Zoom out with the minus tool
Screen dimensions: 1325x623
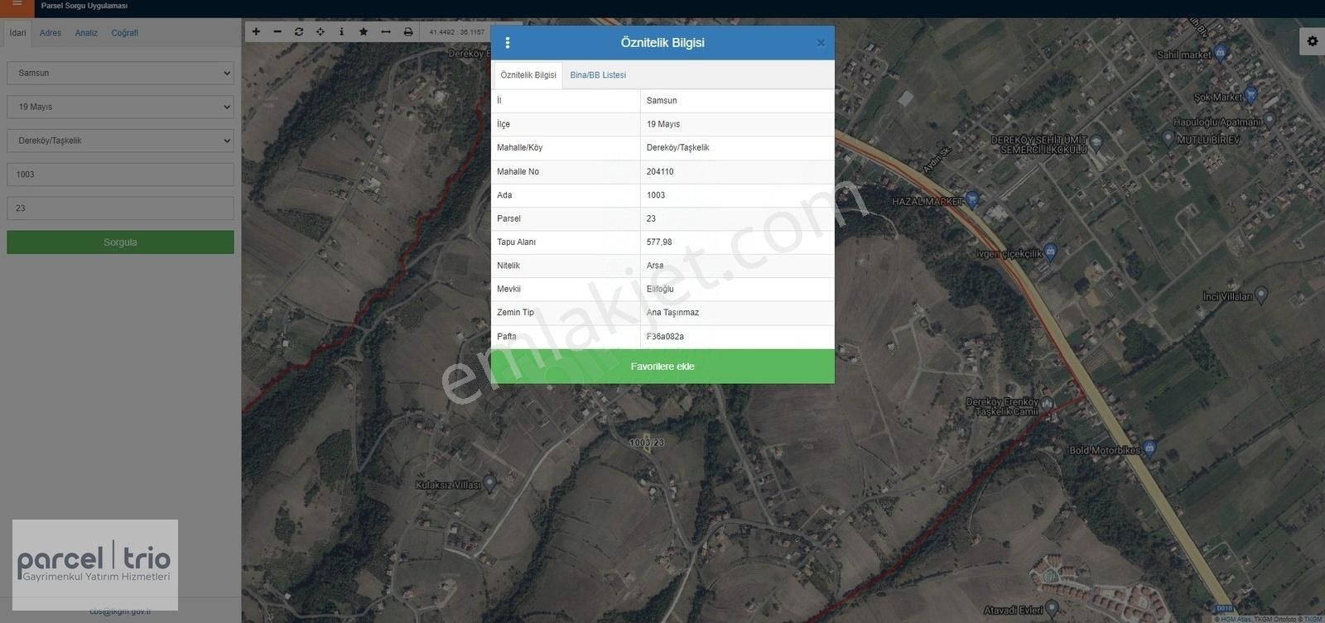coord(277,31)
